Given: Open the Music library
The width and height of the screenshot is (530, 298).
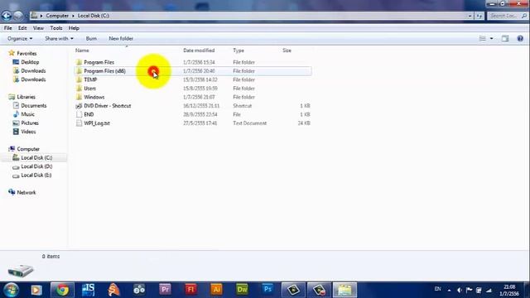Looking at the screenshot, I should click(x=27, y=114).
